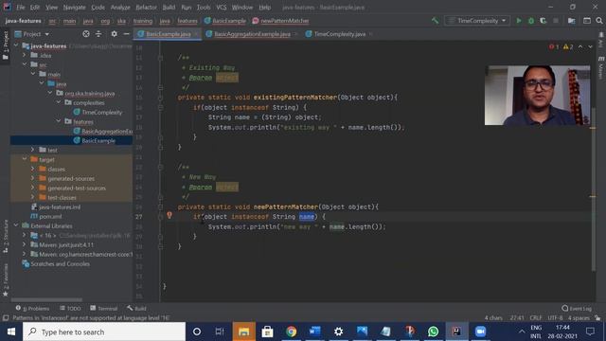Open Project panel settings gear
Screen dimensions: 606x341
[114, 34]
